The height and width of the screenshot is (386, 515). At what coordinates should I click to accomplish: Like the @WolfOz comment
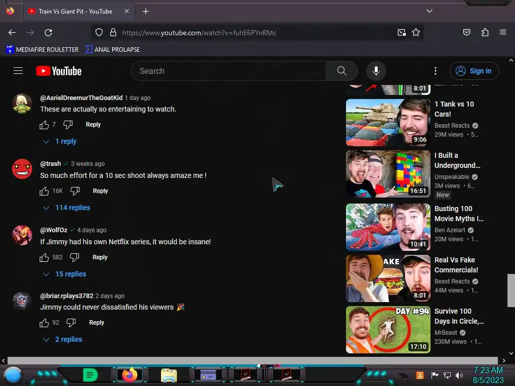(44, 257)
